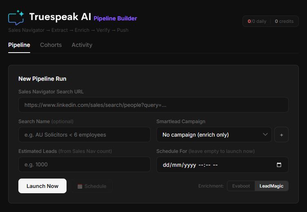The image size is (307, 212).
Task: Click the plus icon beside Smartlead Campaign dropdown
Action: 281,135
